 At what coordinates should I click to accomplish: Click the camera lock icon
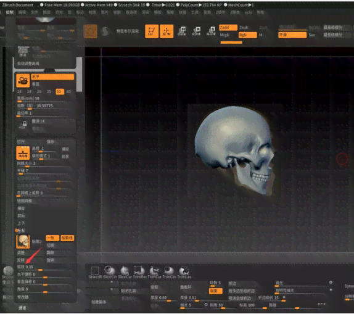(23, 125)
